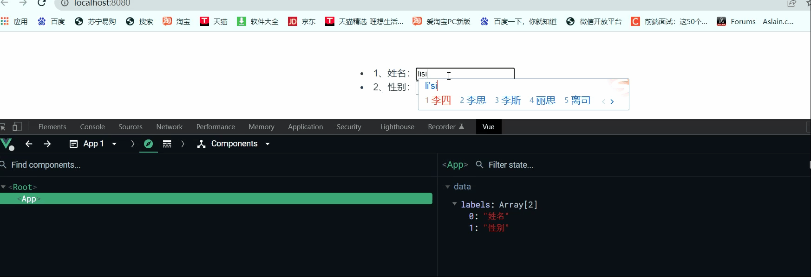Click the browser forward arrow

click(23, 3)
